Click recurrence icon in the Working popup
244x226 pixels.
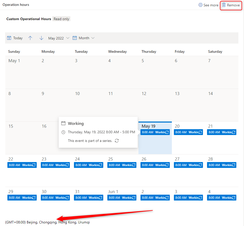pos(117,141)
